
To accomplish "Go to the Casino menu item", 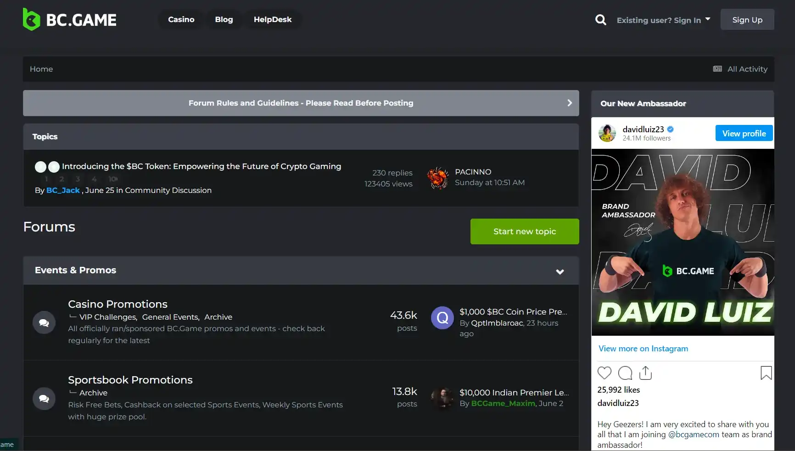I will [181, 19].
